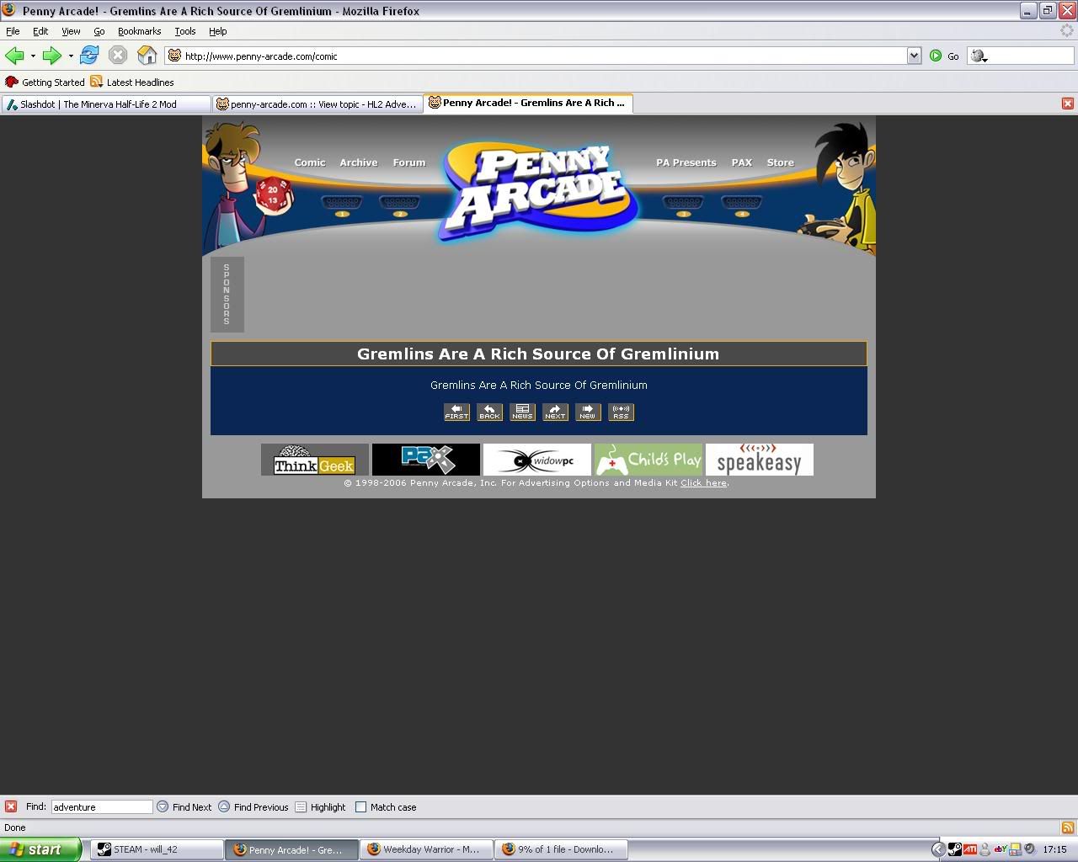Focus the Find text field
Viewport: 1078px width, 862px height.
[102, 806]
